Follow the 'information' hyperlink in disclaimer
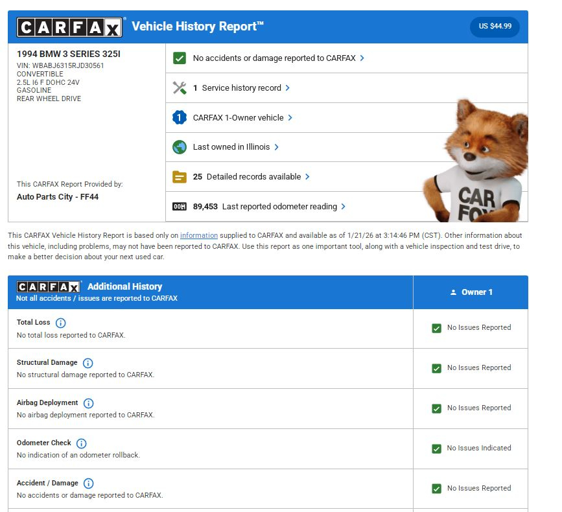Image resolution: width=562 pixels, height=512 pixels. pyautogui.click(x=198, y=235)
